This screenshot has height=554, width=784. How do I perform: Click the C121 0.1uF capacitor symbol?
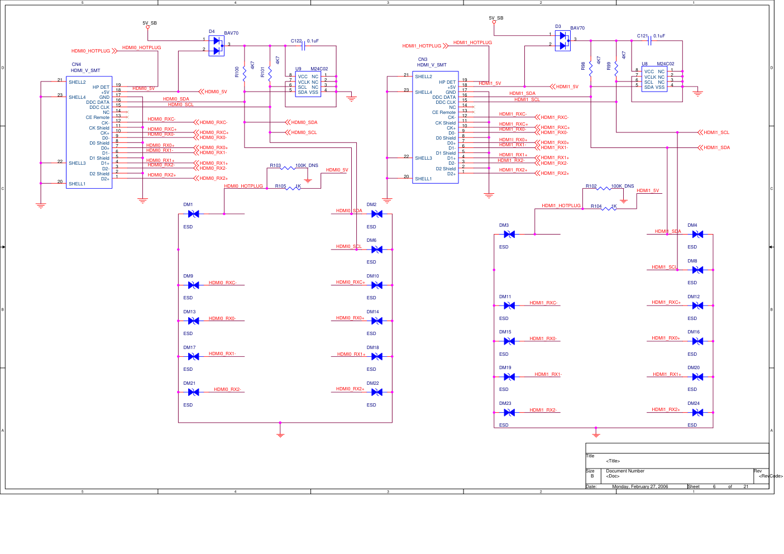click(649, 41)
